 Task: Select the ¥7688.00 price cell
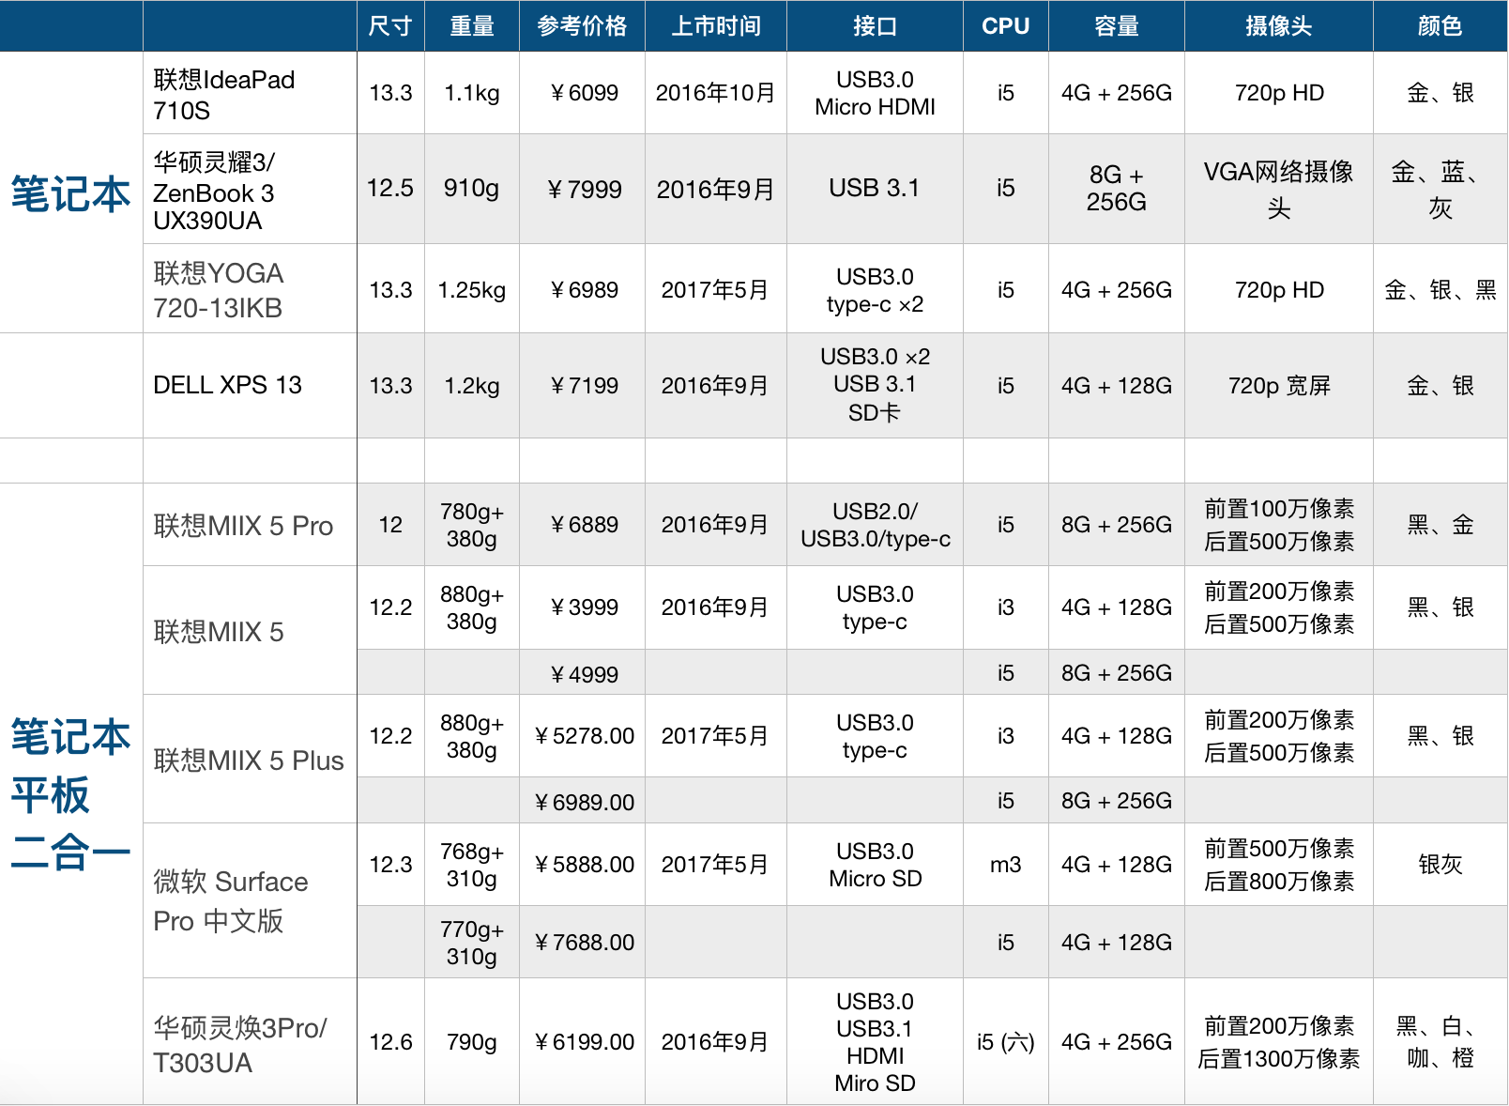click(x=582, y=943)
